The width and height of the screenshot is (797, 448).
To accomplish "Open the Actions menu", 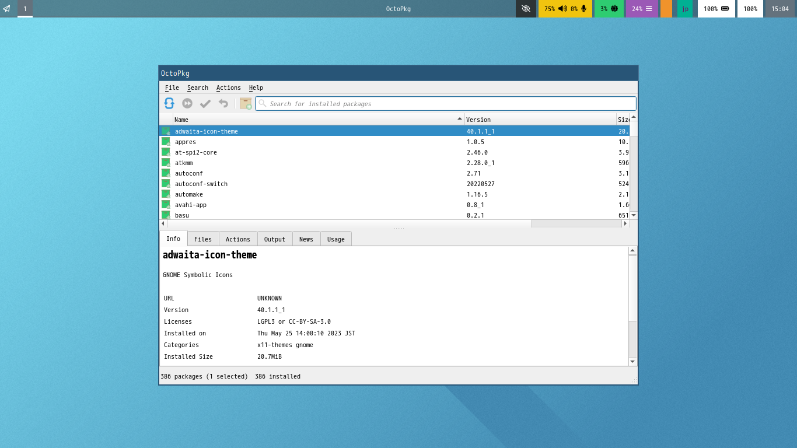I will (228, 87).
